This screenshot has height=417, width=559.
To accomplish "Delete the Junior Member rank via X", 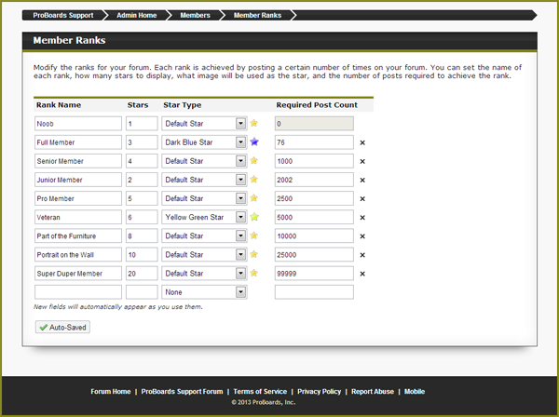I will (x=362, y=181).
